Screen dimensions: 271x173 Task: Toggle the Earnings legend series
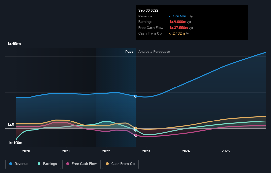(47, 164)
